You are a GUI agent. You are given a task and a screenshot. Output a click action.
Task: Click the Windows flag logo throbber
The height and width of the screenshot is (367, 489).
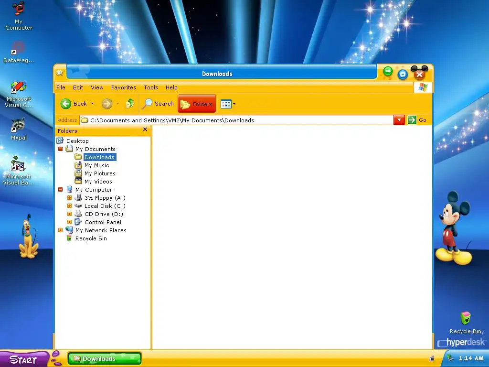tap(423, 87)
